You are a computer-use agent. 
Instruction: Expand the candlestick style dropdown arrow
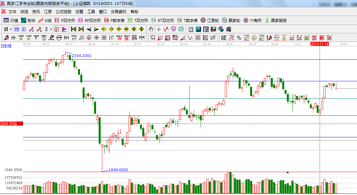(x=50, y=29)
